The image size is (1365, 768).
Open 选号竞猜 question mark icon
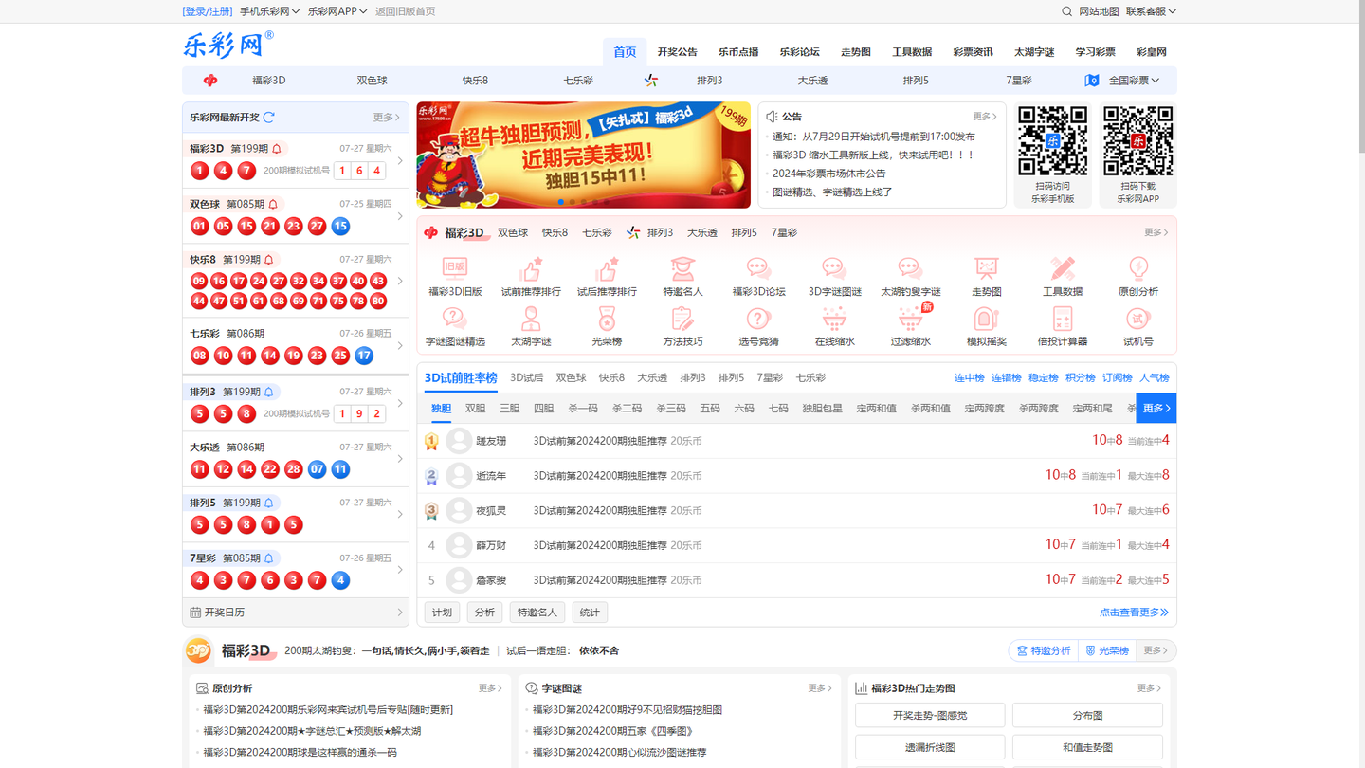click(758, 319)
